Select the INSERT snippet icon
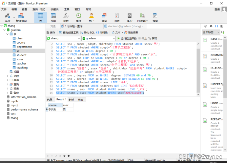 pos(205,85)
